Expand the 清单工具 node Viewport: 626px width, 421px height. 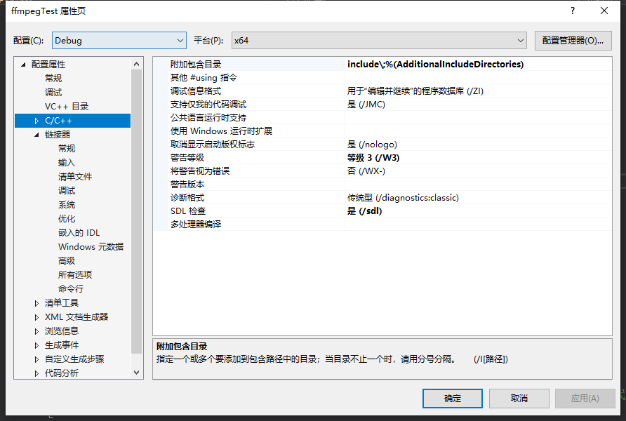click(36, 303)
